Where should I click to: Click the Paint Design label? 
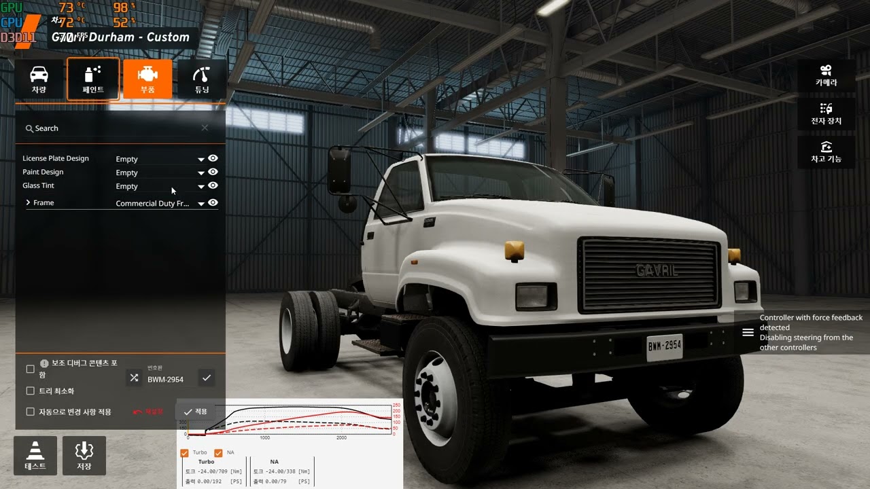pos(43,172)
